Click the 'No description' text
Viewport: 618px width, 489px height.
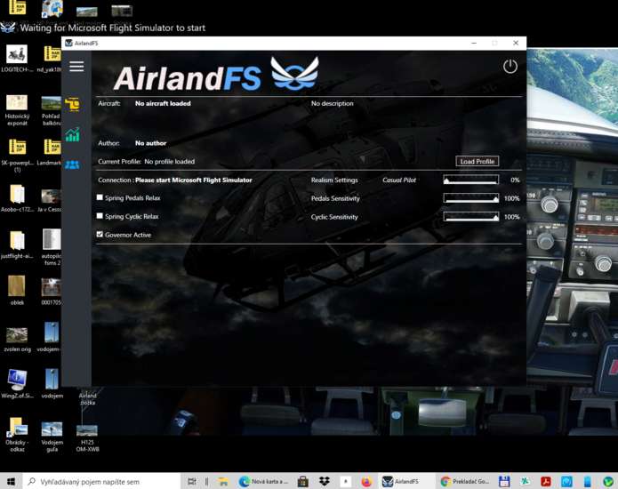(x=333, y=103)
